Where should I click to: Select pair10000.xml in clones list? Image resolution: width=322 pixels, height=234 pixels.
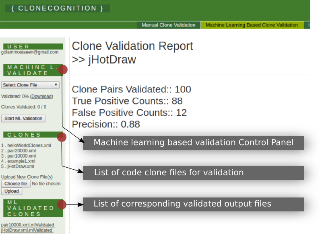click(x=22, y=156)
